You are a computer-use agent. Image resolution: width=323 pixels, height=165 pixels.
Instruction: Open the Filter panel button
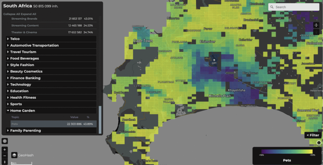[x=313, y=135]
